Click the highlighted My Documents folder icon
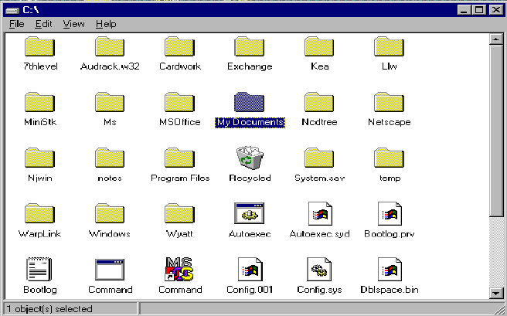Screen dimensions: 507x316 250,102
